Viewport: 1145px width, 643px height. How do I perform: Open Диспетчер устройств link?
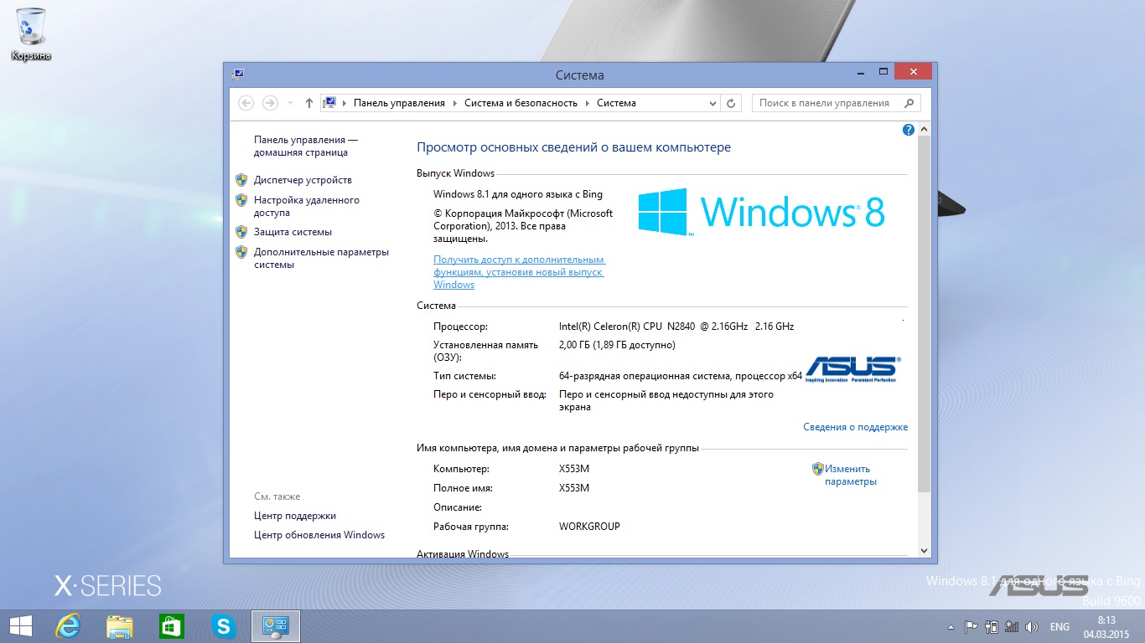(x=303, y=180)
